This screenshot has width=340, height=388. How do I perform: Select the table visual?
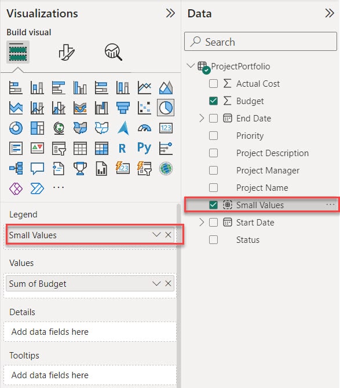pos(80,148)
